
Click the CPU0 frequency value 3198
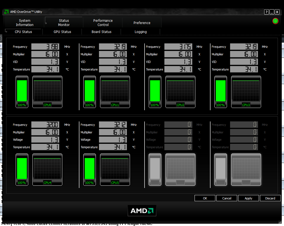click(45, 47)
